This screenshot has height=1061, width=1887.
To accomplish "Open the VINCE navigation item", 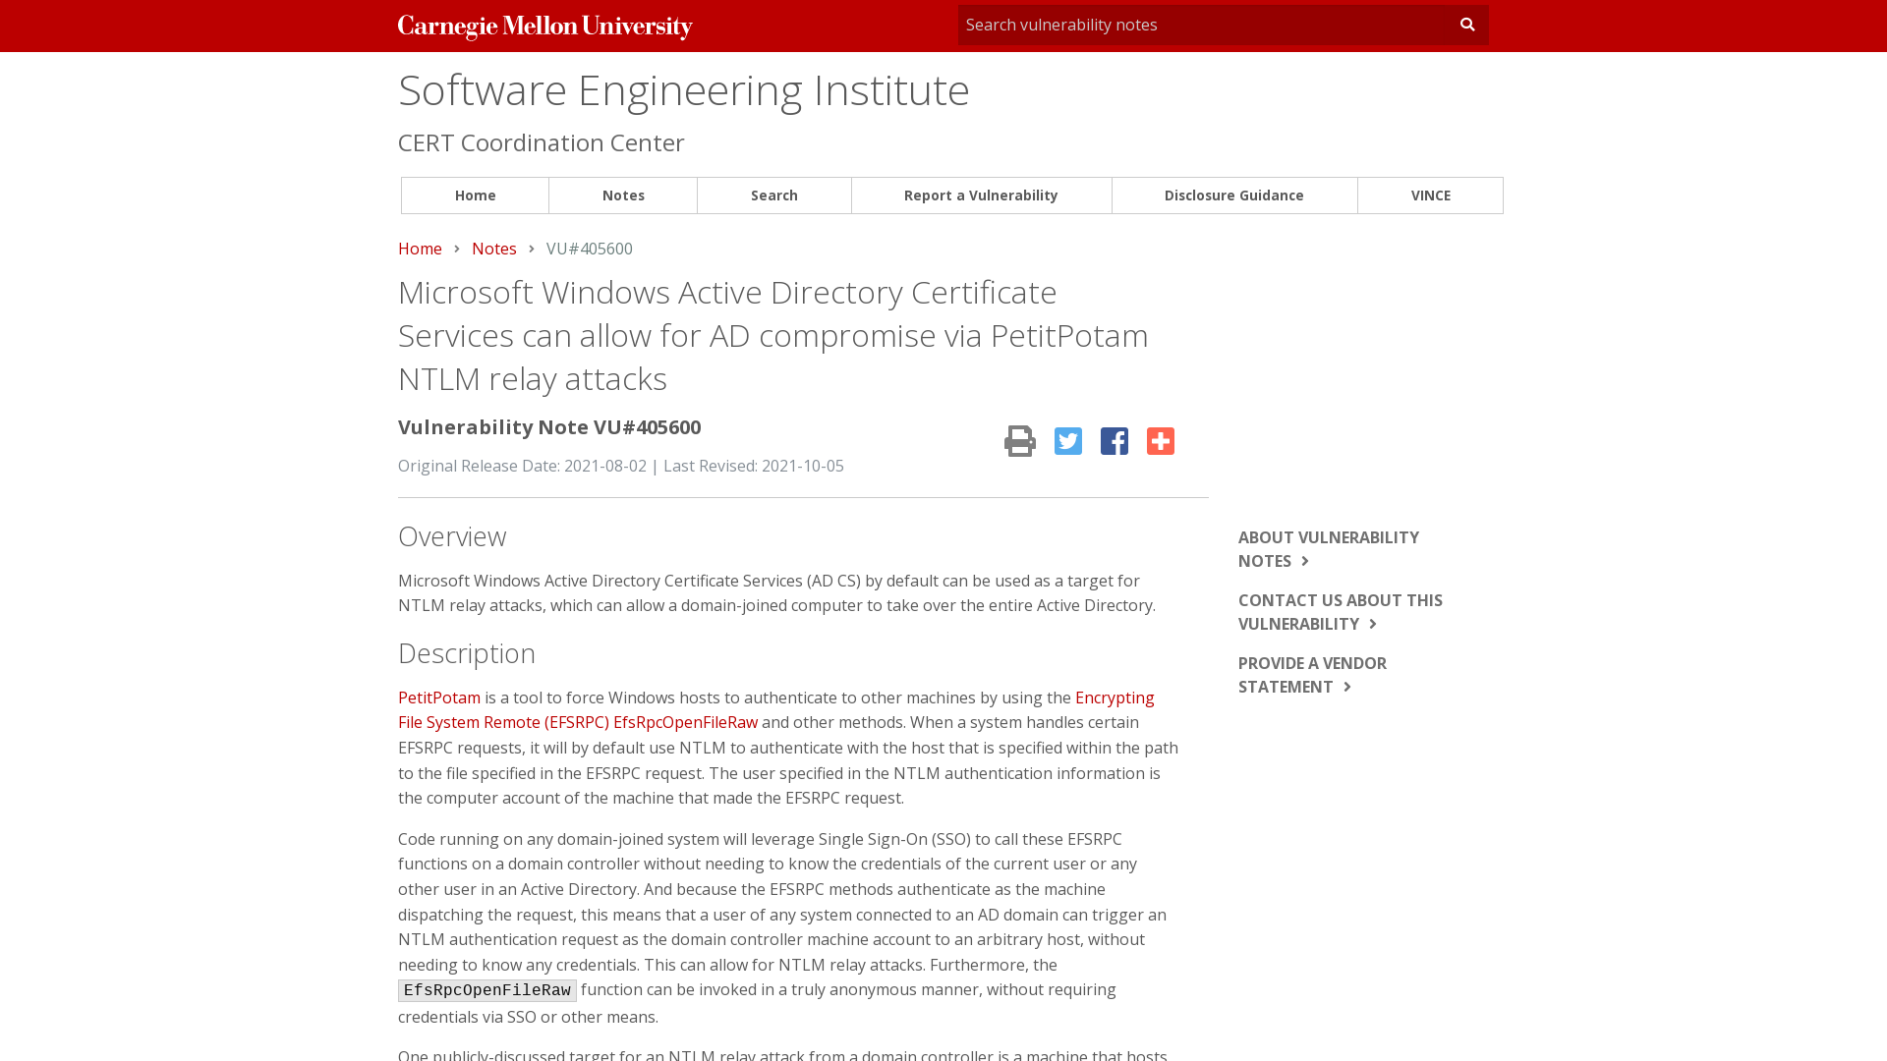I will pyautogui.click(x=1430, y=195).
